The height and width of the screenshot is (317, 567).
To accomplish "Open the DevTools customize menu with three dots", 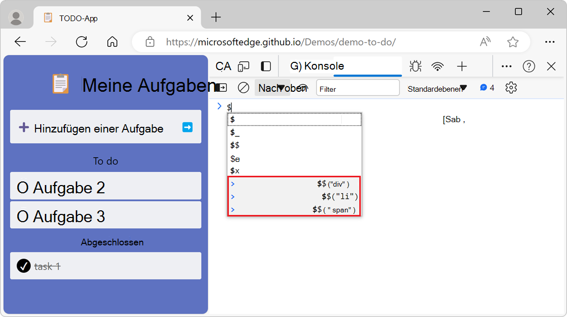I will click(x=506, y=66).
